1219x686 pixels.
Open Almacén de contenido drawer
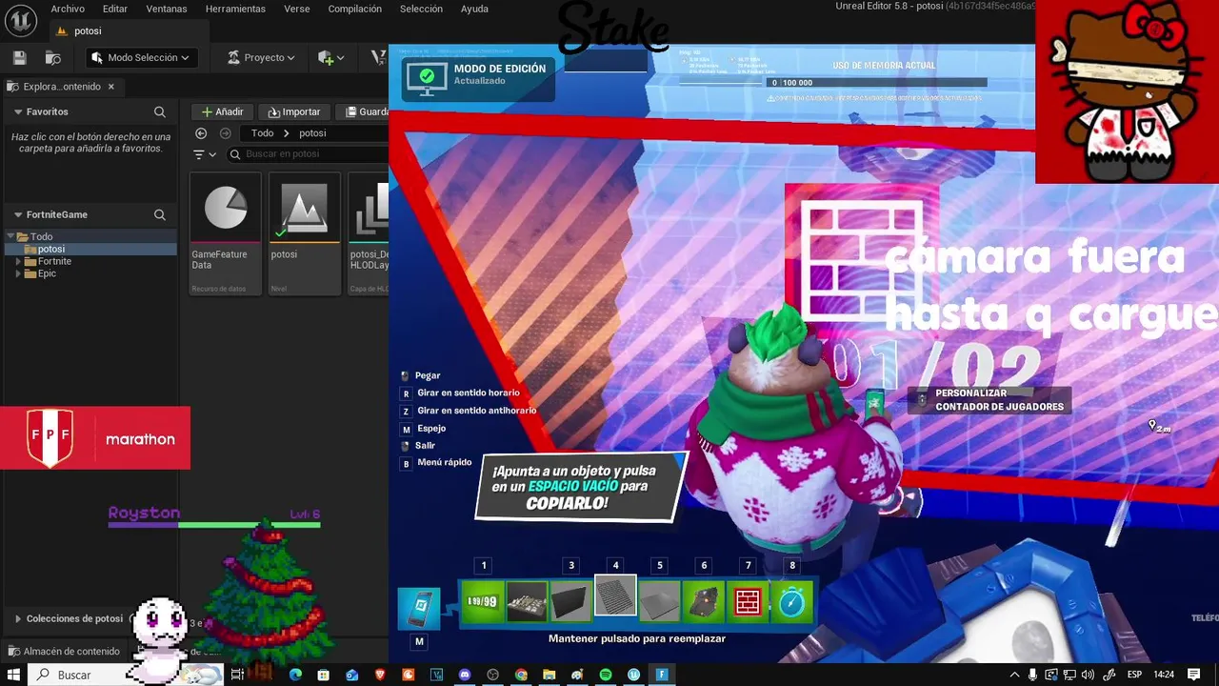point(63,652)
